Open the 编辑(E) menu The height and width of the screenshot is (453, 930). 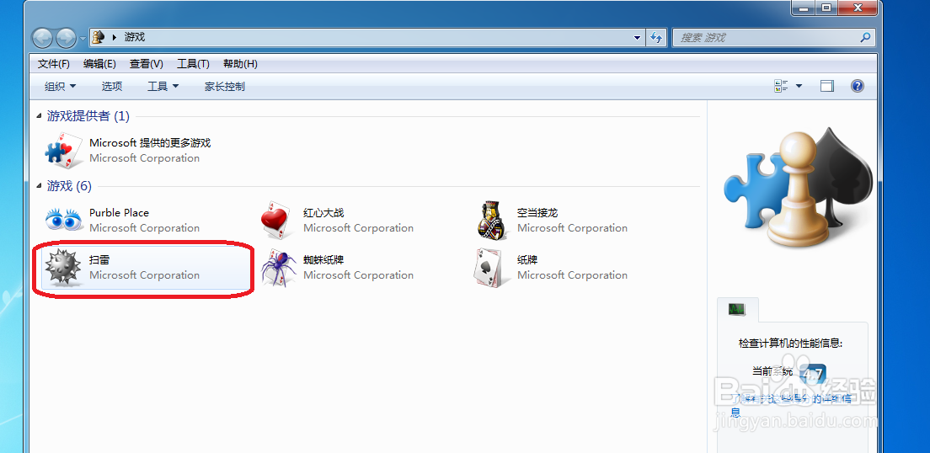coord(99,63)
